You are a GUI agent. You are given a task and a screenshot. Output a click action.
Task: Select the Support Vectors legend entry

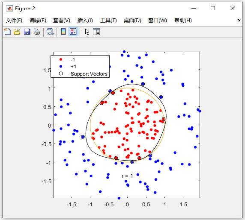[x=83, y=74]
